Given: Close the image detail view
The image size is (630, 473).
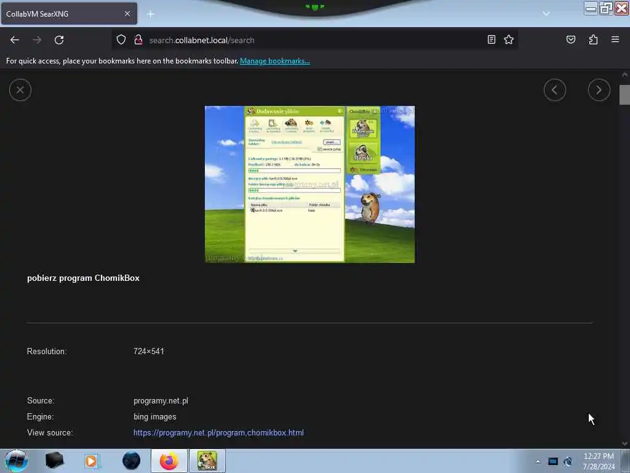Looking at the screenshot, I should point(20,90).
